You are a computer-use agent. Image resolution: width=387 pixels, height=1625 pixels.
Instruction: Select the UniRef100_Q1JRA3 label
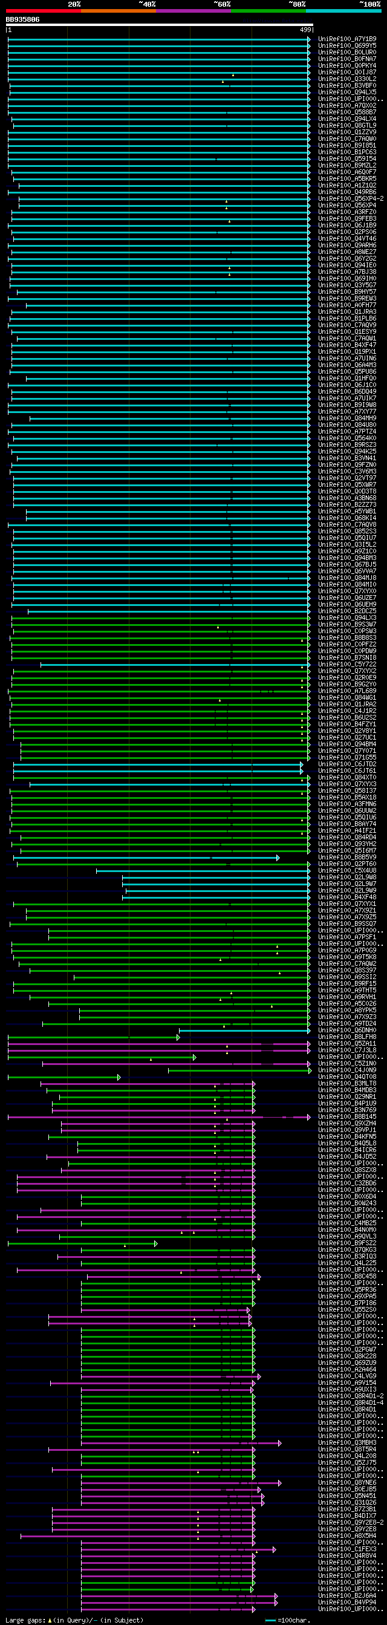click(x=347, y=311)
